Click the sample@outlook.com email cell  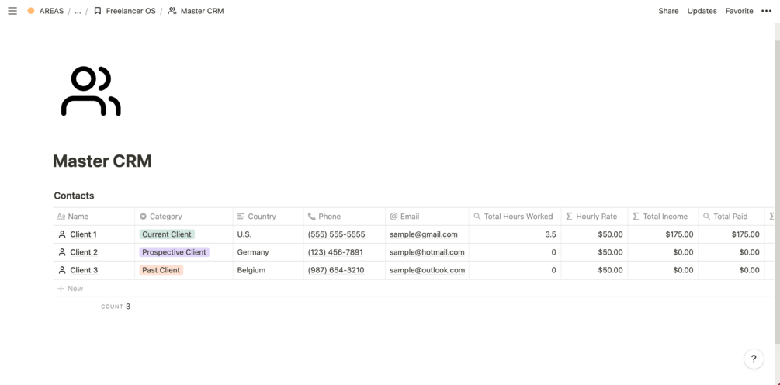[x=427, y=270]
